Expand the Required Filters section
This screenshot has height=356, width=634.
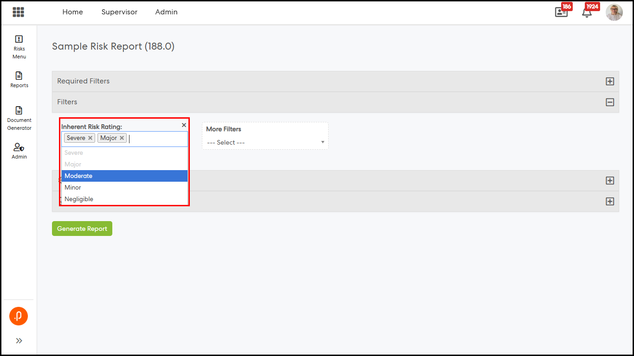(x=610, y=82)
